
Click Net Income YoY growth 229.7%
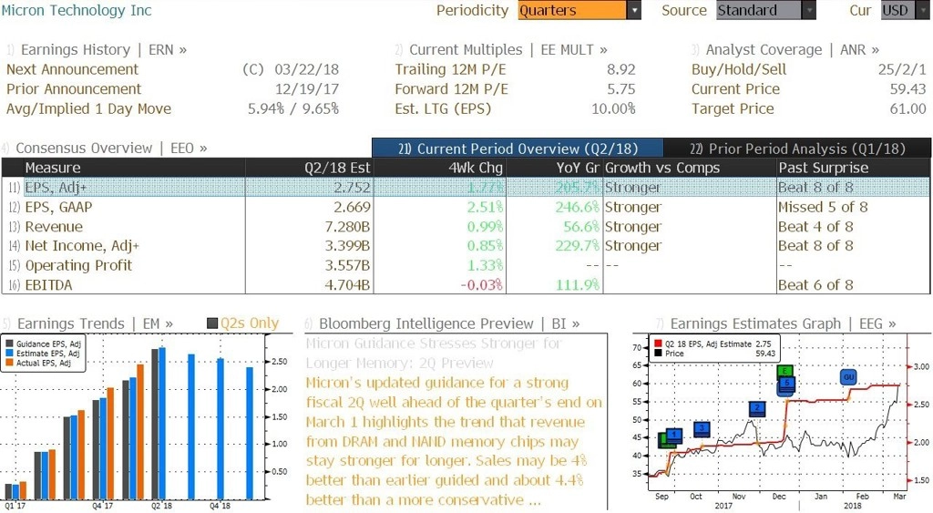point(577,246)
